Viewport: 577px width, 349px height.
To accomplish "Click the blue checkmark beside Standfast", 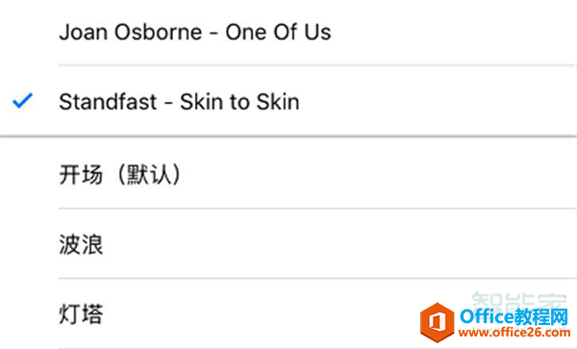I will point(22,101).
